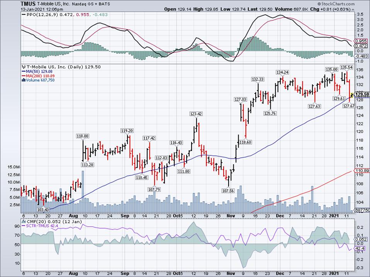Click the red 0.955 PPO signal value in legend
The width and height of the screenshot is (370, 277).
[x=83, y=15]
